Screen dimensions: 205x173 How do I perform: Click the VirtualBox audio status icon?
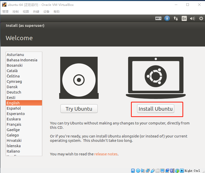(x=143, y=170)
